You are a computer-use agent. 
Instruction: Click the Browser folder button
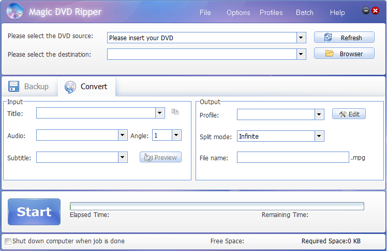coord(344,54)
